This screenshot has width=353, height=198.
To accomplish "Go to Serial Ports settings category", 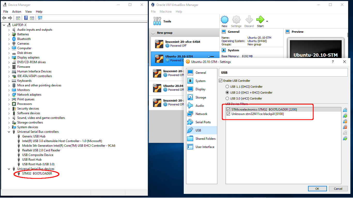I will (202, 122).
